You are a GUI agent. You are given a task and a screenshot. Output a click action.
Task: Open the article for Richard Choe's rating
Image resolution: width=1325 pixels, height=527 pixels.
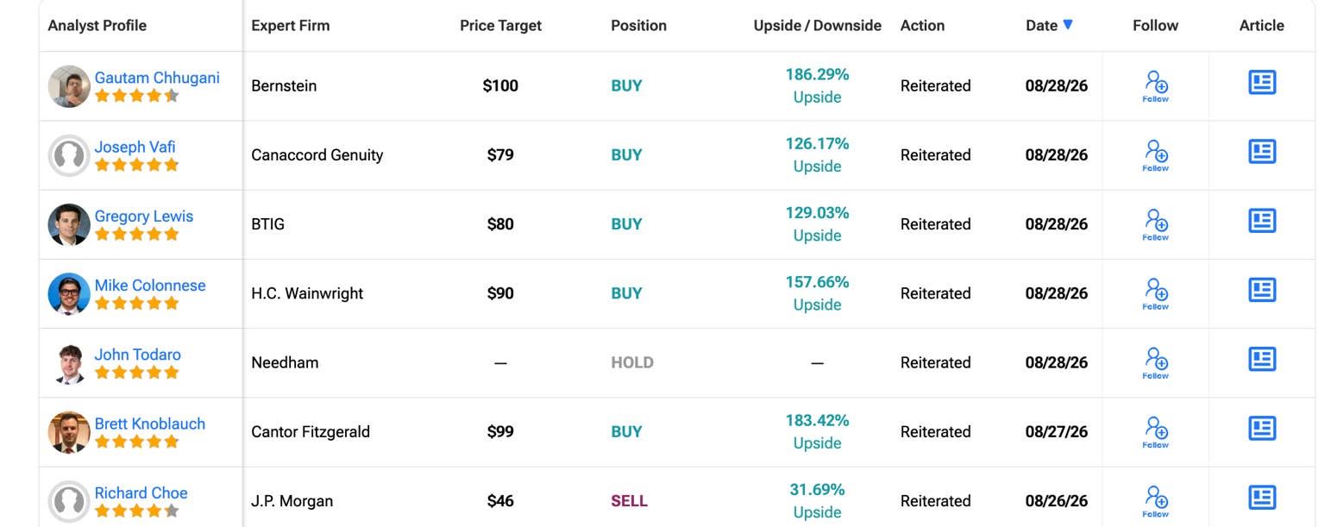(x=1262, y=498)
